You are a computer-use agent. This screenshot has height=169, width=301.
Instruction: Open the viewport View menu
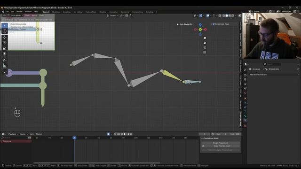click(27, 15)
